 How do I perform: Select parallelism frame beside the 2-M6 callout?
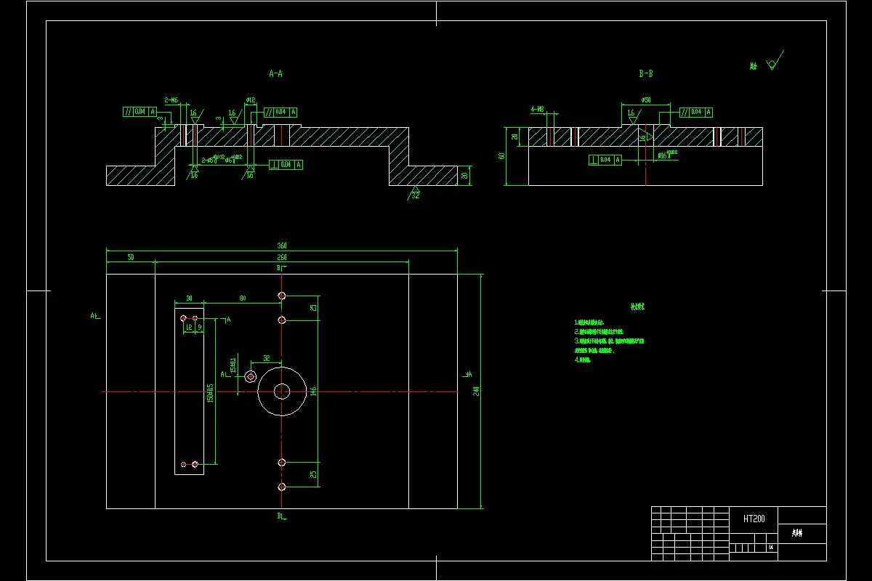point(140,112)
